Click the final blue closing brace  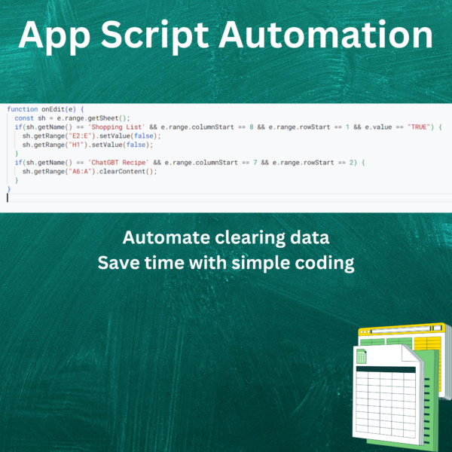pos(9,189)
